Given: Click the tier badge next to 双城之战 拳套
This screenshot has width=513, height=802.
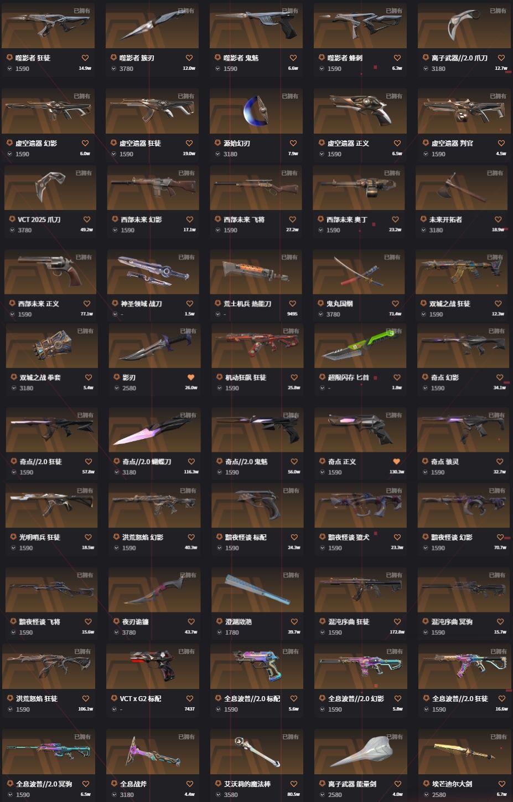Looking at the screenshot, I should point(14,377).
